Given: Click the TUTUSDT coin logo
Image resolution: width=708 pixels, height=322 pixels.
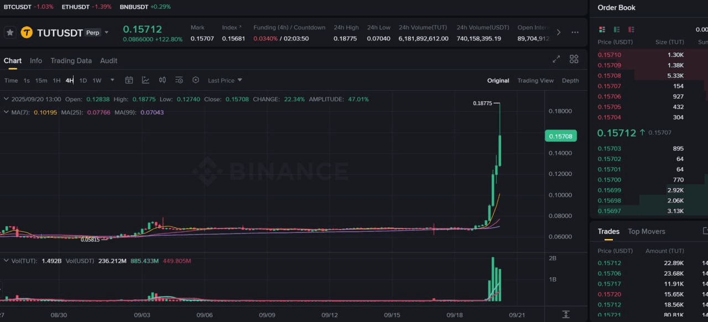Looking at the screenshot, I should click(x=27, y=33).
